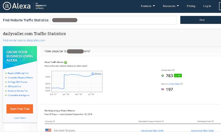Click help icon beside Rank in United States
Viewport: 221px width, 132px height.
(182, 84)
